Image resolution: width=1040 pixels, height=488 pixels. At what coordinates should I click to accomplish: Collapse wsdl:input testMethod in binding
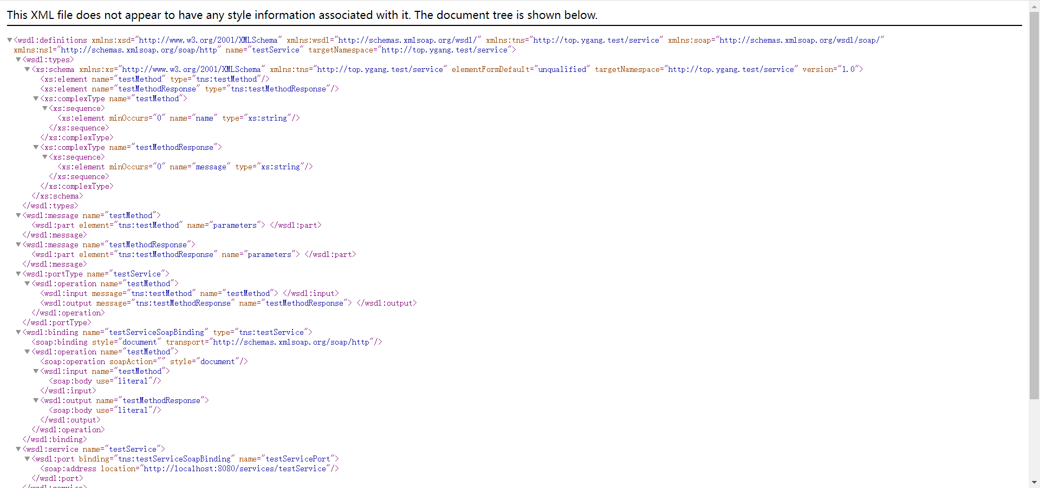point(36,371)
